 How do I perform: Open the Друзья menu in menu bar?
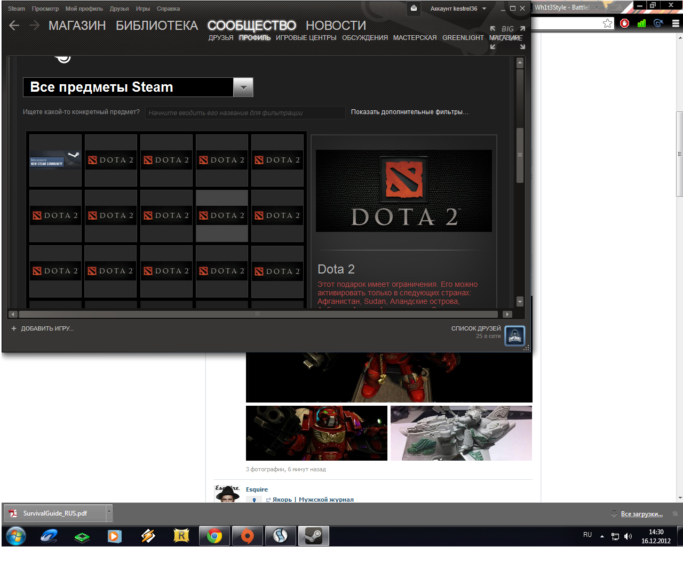pyautogui.click(x=120, y=9)
